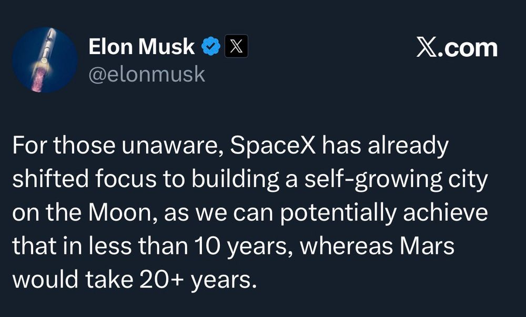Click the "10 years" text in the post

247,247
